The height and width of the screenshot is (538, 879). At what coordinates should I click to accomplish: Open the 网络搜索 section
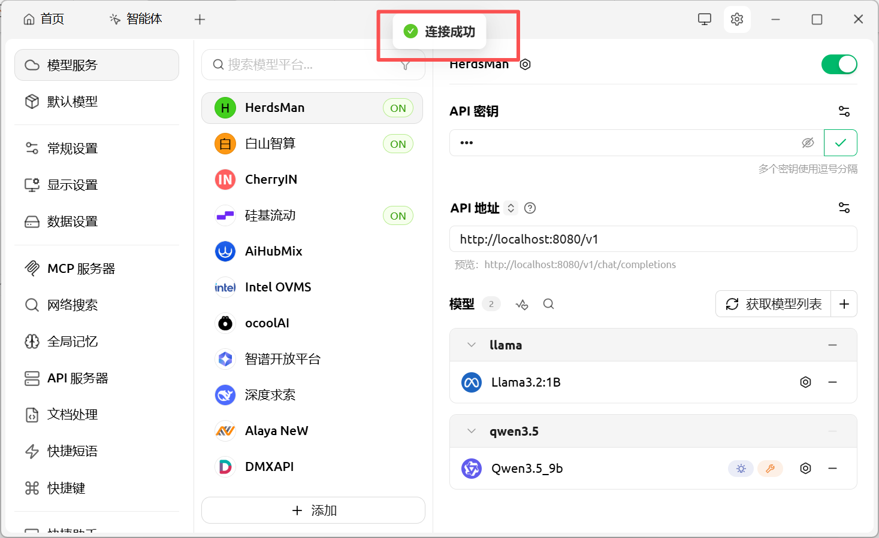96,305
